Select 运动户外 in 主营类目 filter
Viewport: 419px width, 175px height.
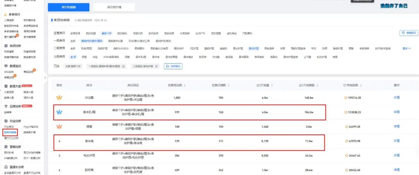pyautogui.click(x=200, y=33)
